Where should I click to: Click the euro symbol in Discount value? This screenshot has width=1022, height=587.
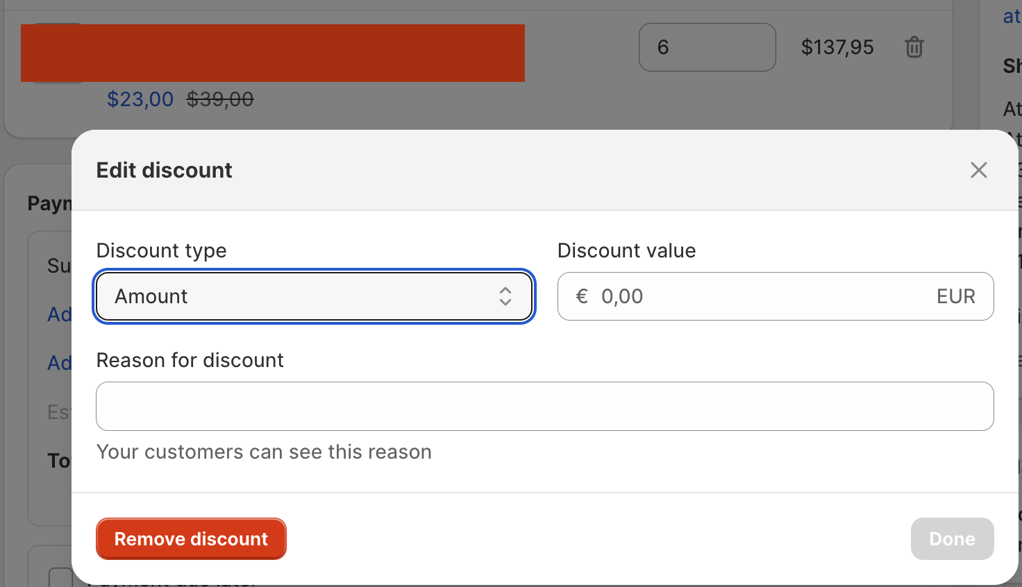click(x=582, y=296)
